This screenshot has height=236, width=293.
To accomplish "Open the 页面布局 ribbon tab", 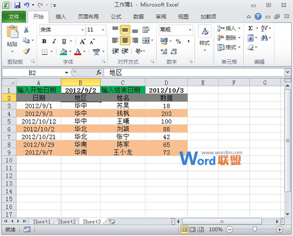I will click(x=88, y=17).
